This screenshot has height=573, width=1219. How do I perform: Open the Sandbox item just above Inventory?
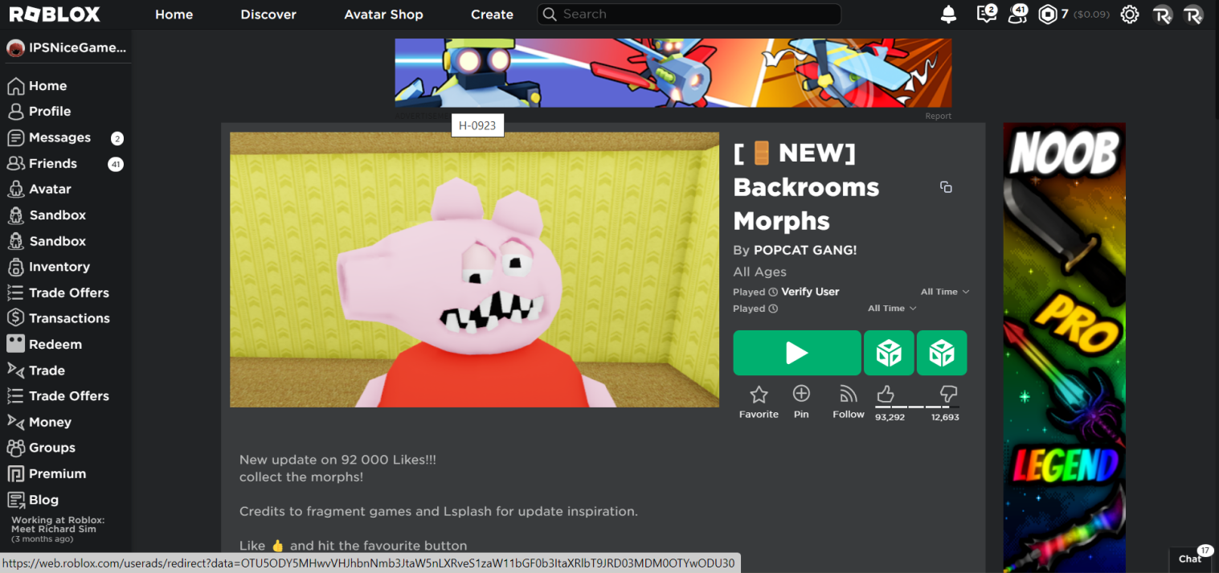[x=57, y=241]
